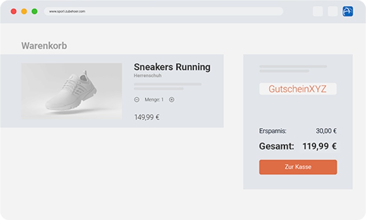Click the green maximize window button

coord(35,11)
